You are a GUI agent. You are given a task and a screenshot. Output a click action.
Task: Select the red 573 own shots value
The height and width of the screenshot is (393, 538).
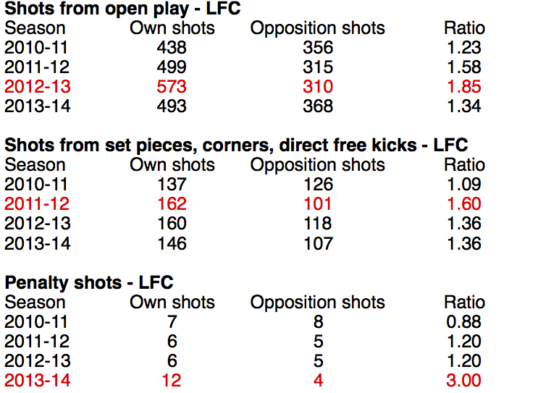(172, 87)
